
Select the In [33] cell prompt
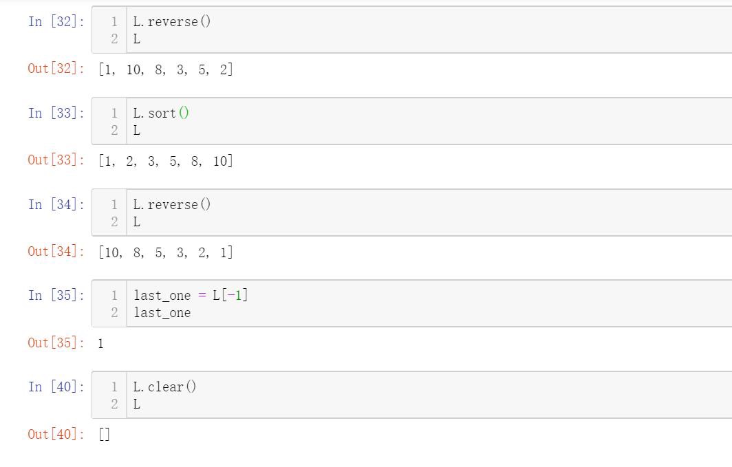click(x=56, y=113)
